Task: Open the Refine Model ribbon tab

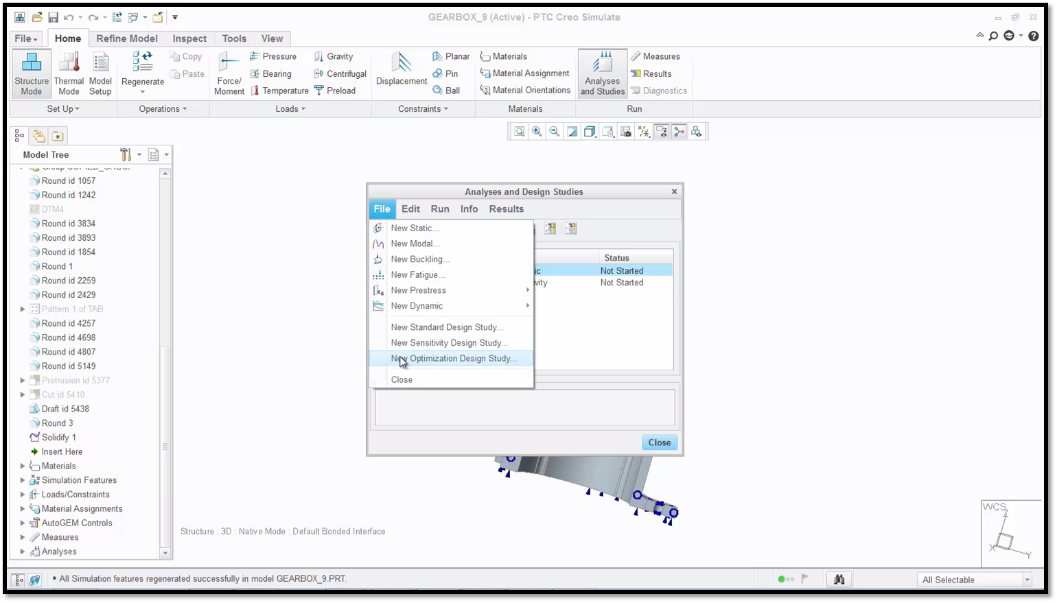Action: [127, 38]
